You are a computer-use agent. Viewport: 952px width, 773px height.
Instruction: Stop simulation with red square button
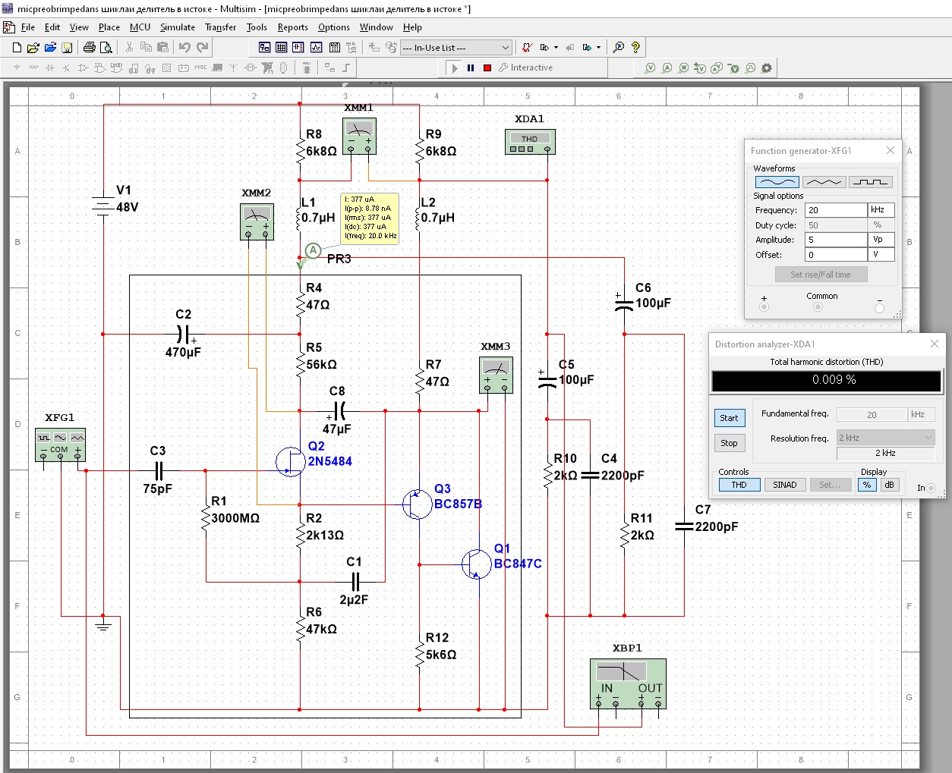(487, 68)
